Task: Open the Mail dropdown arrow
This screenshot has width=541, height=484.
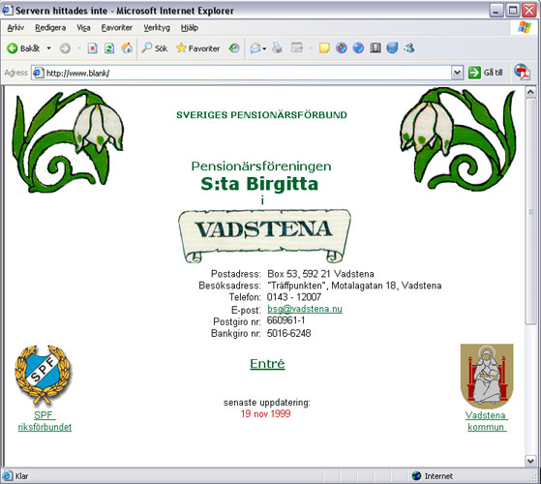Action: tap(264, 48)
